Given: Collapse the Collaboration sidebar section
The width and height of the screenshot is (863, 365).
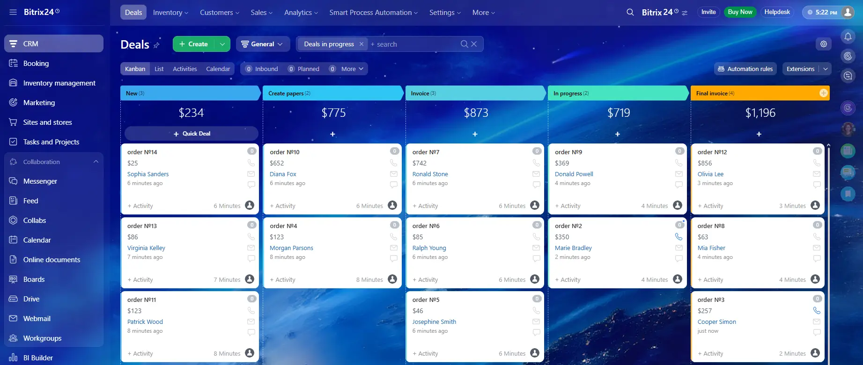Looking at the screenshot, I should [x=96, y=162].
